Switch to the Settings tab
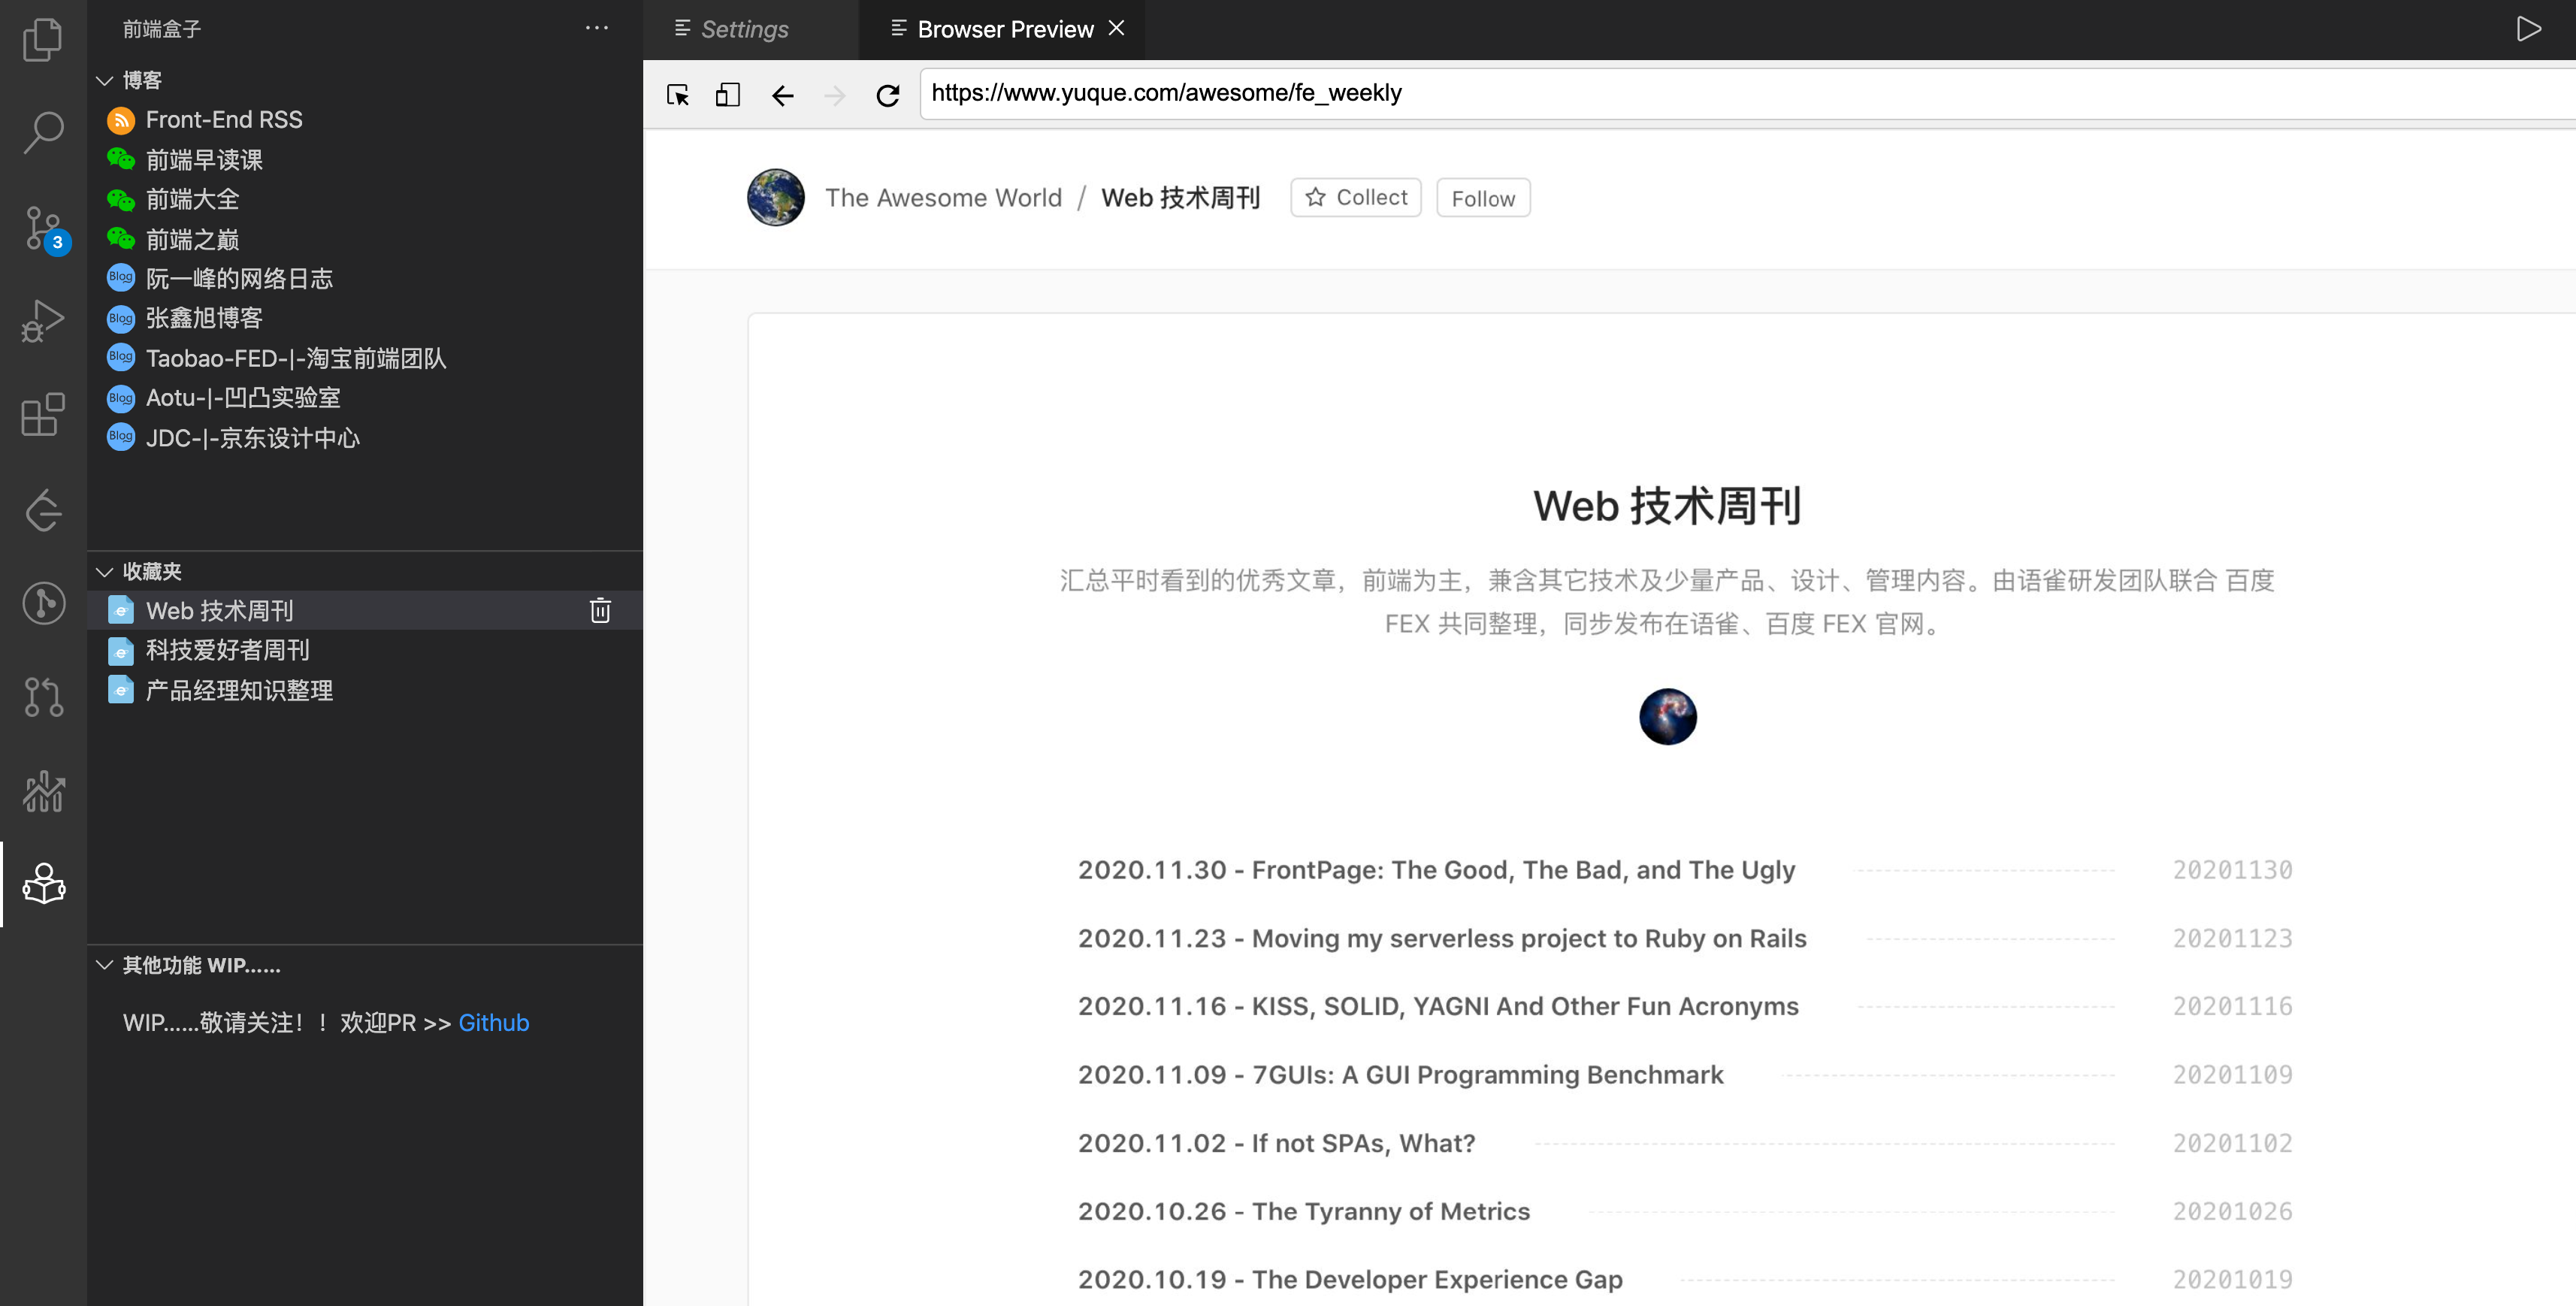 coord(743,29)
